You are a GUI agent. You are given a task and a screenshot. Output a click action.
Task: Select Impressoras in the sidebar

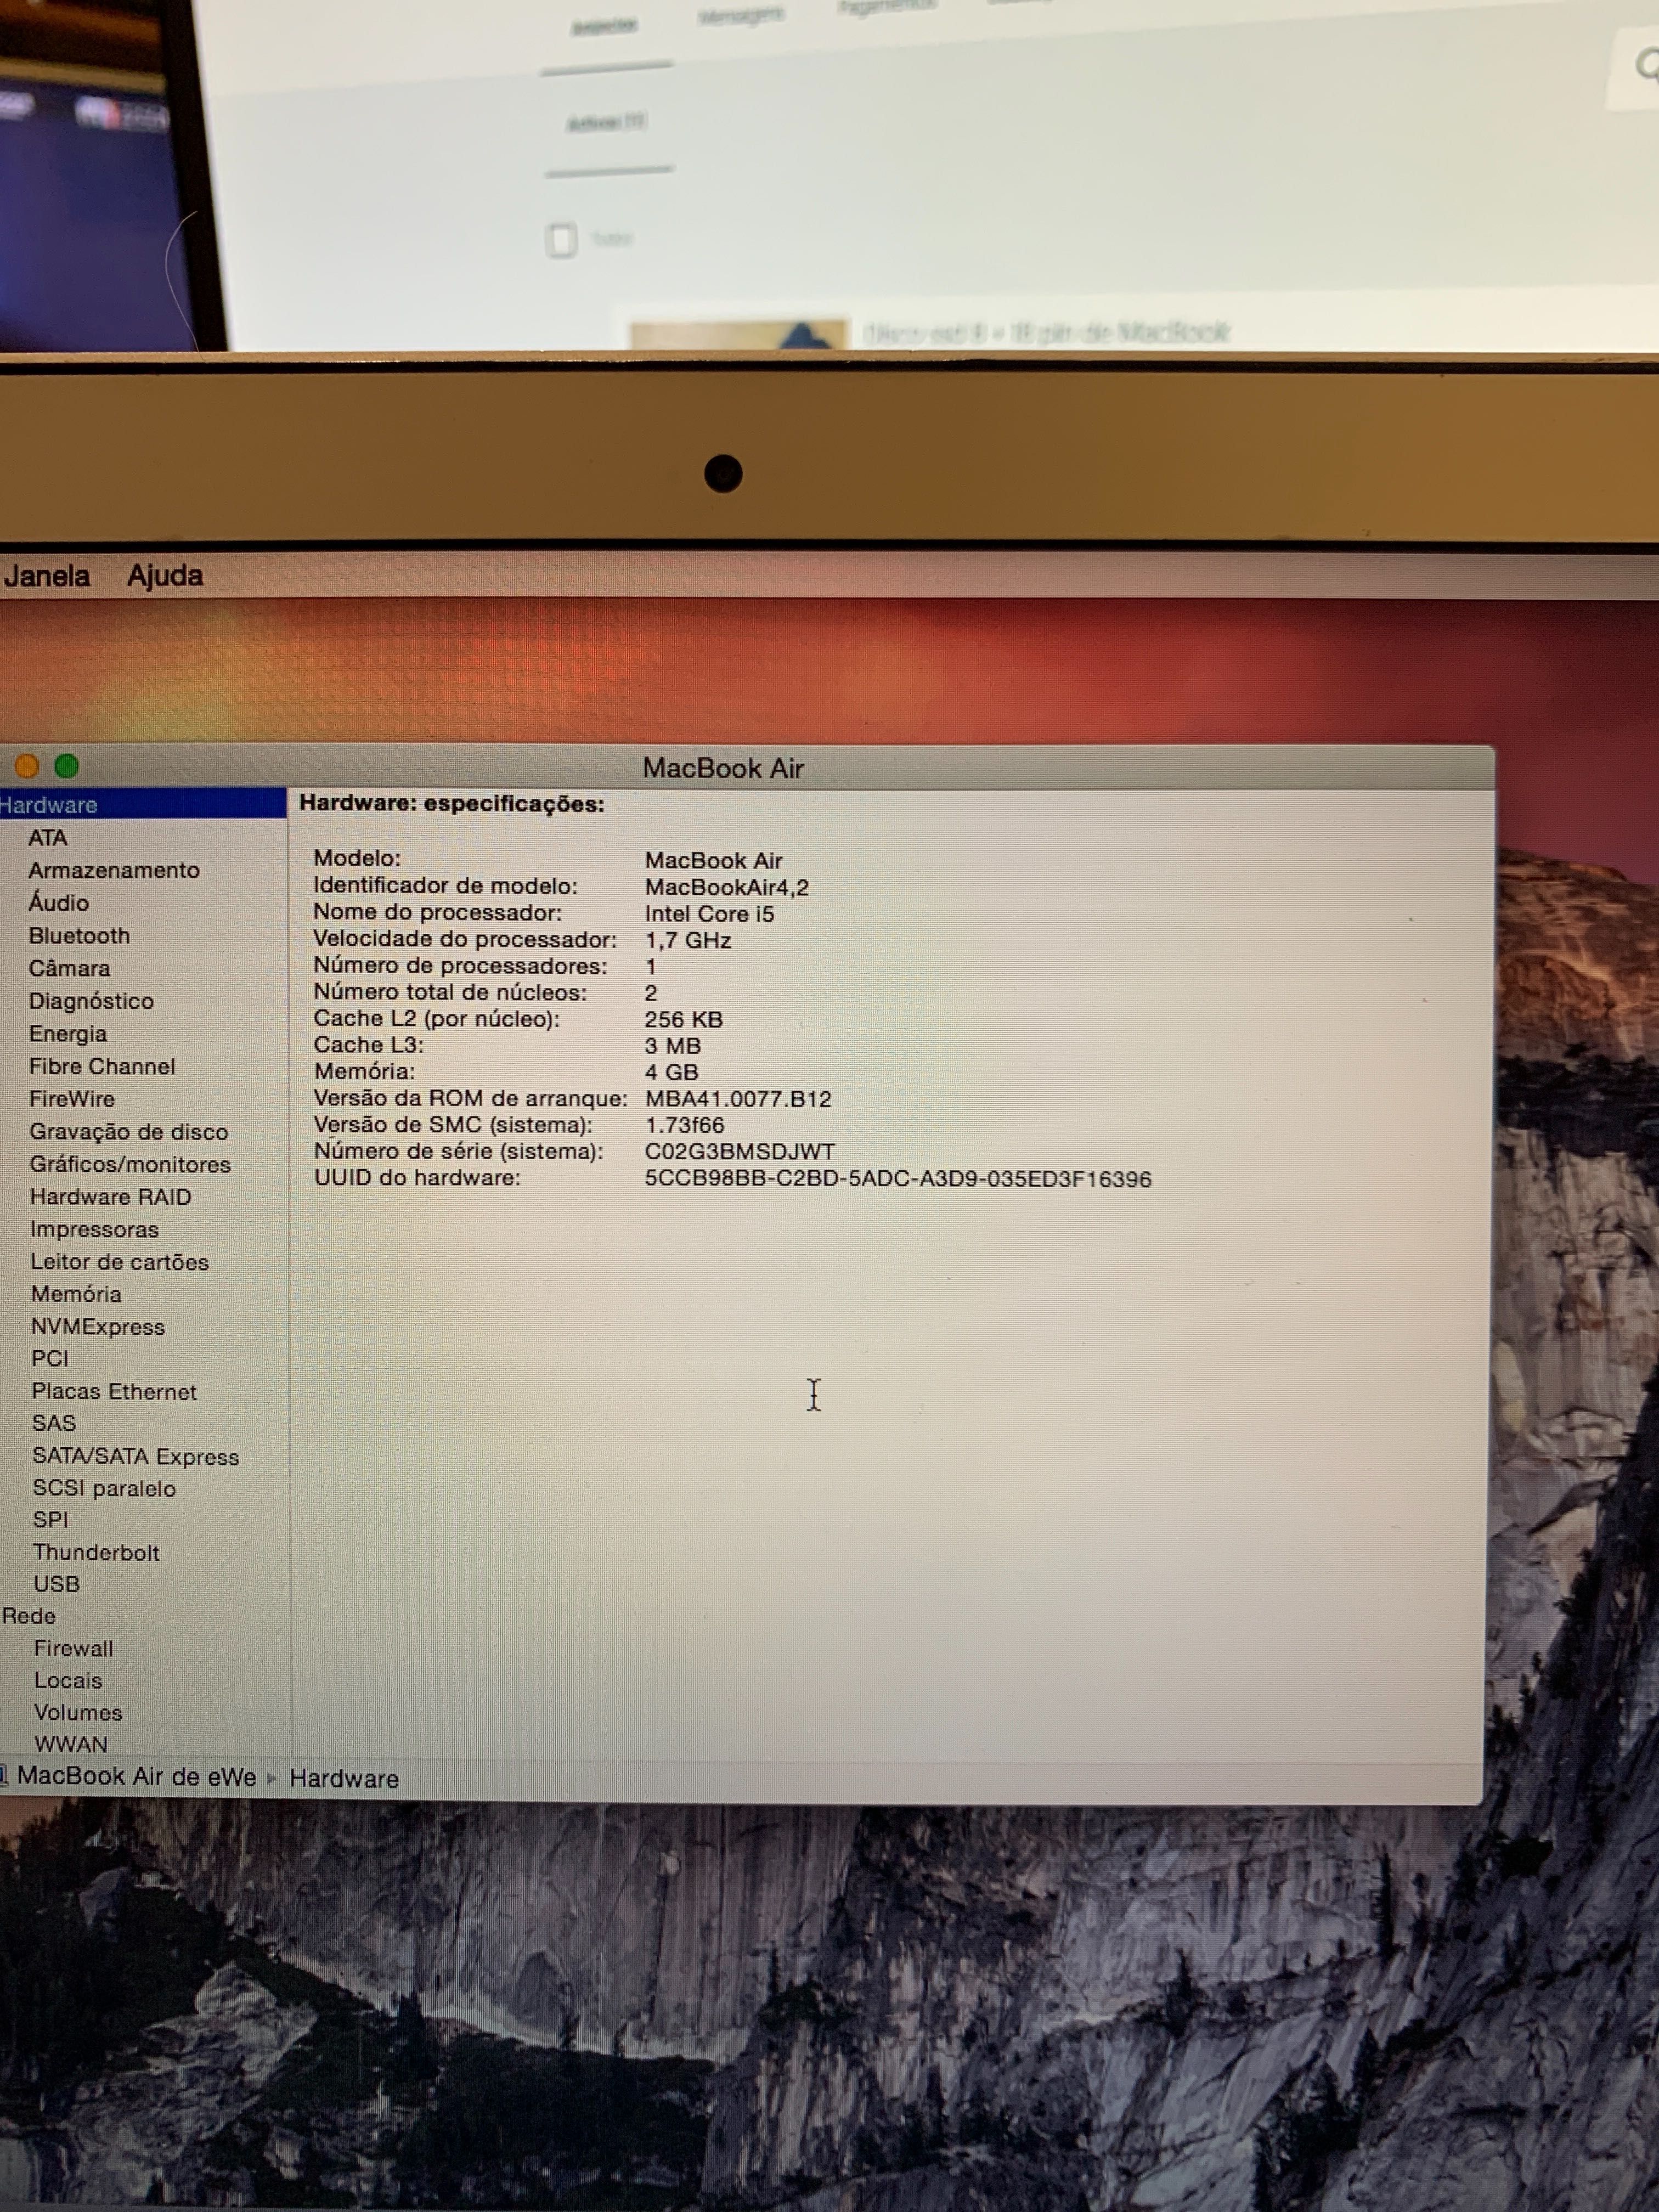click(94, 1229)
